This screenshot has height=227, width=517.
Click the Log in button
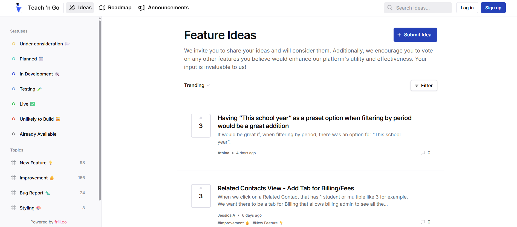click(467, 8)
